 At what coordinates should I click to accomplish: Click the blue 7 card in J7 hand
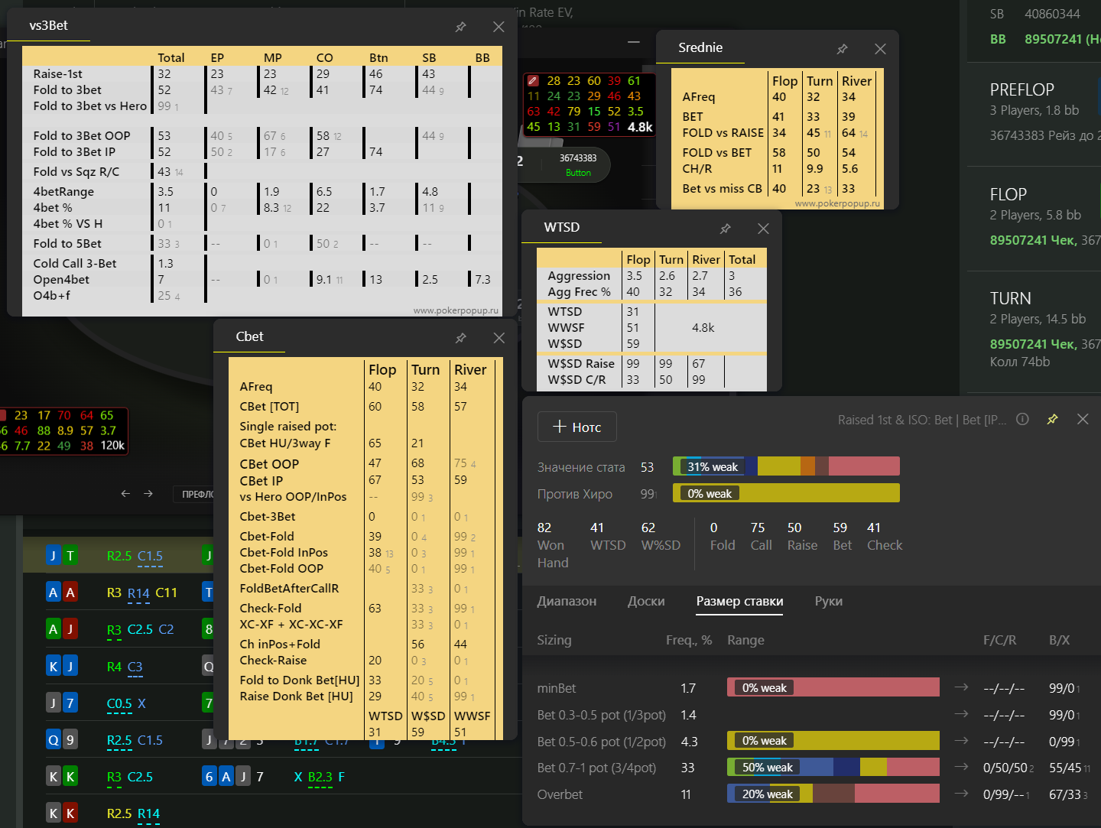70,703
